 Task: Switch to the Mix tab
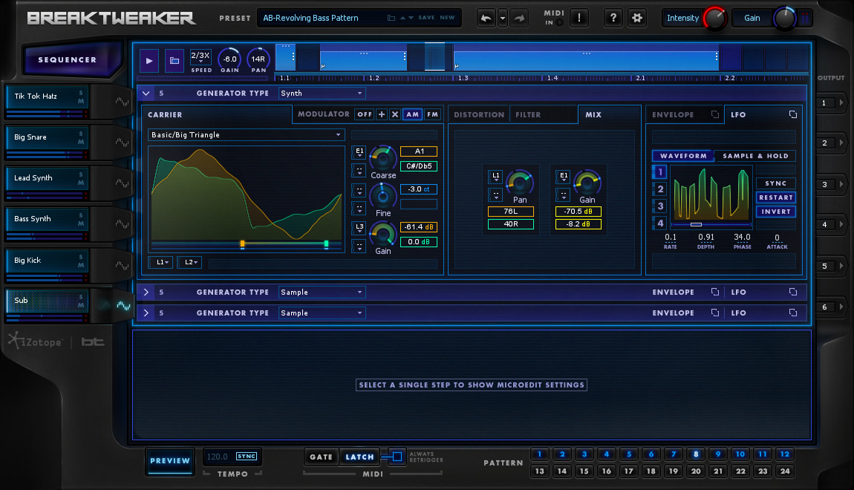click(593, 115)
